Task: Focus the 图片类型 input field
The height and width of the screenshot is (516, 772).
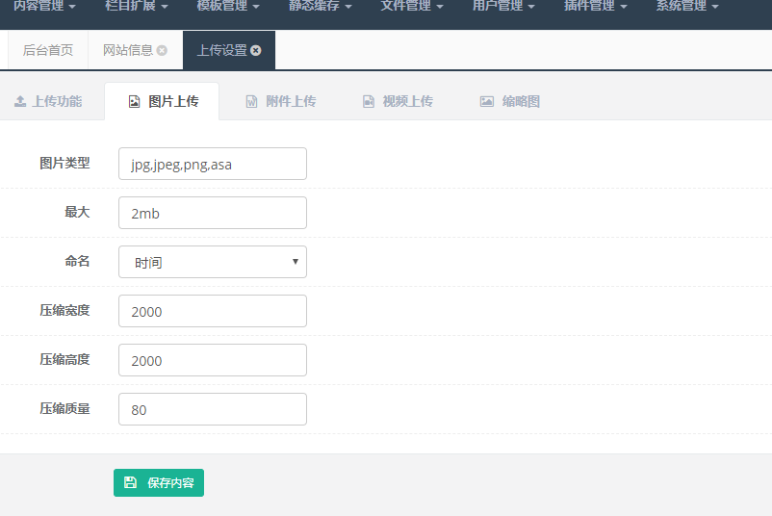Action: coord(213,164)
